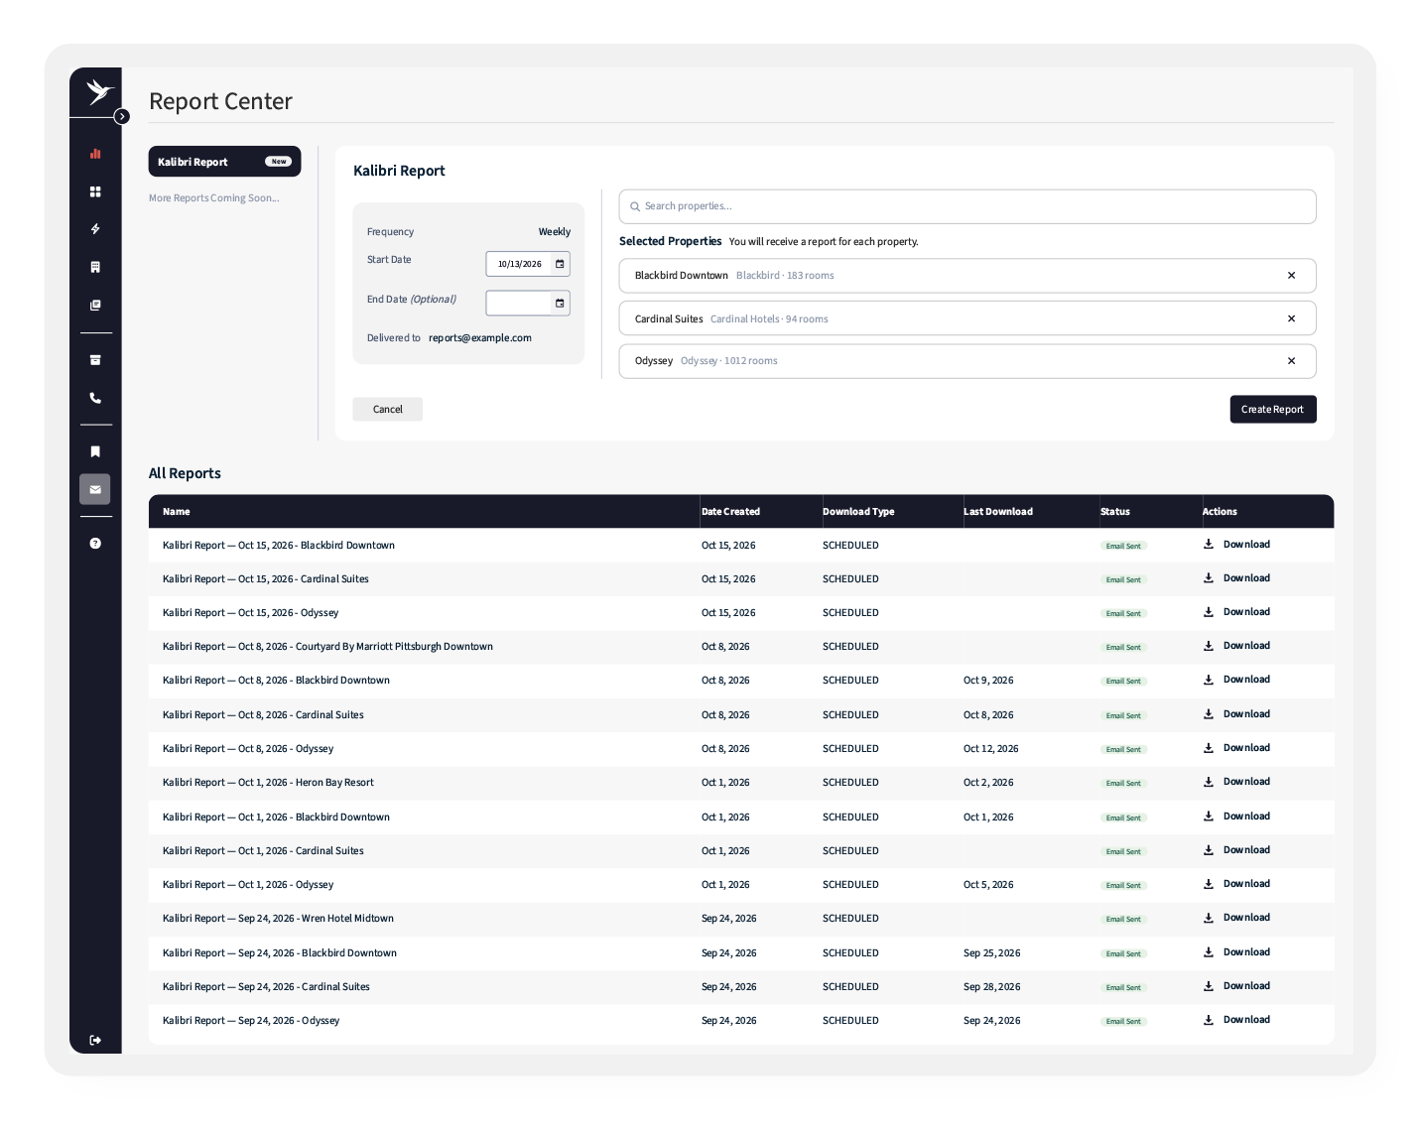Click the hummingbird logo in the sidebar
This screenshot has height=1132, width=1419.
(x=99, y=92)
